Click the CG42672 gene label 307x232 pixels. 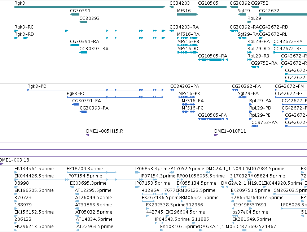[x=269, y=11]
